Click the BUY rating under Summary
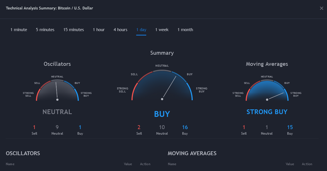The width and height of the screenshot is (327, 171). (162, 114)
